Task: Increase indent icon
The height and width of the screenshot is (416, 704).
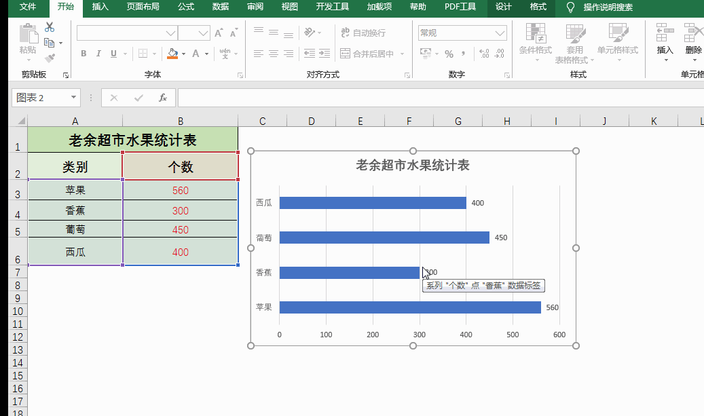Action: point(325,54)
